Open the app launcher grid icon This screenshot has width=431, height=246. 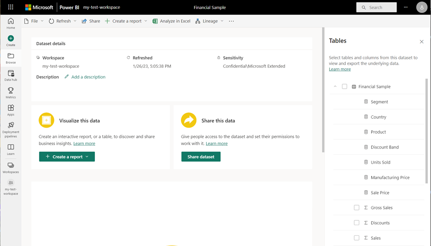coord(11,8)
